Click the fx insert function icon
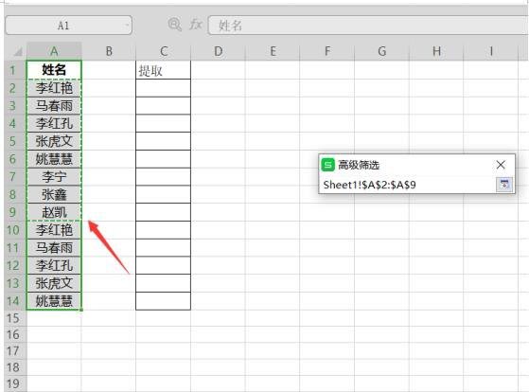529x392 pixels. [196, 25]
